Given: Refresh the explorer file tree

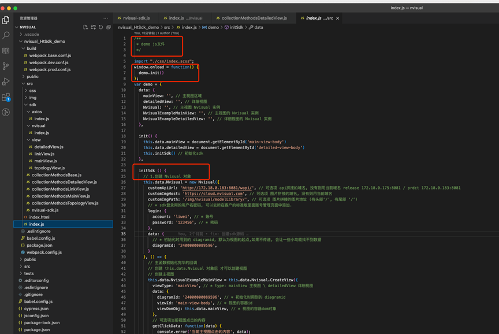Looking at the screenshot, I should [100, 27].
